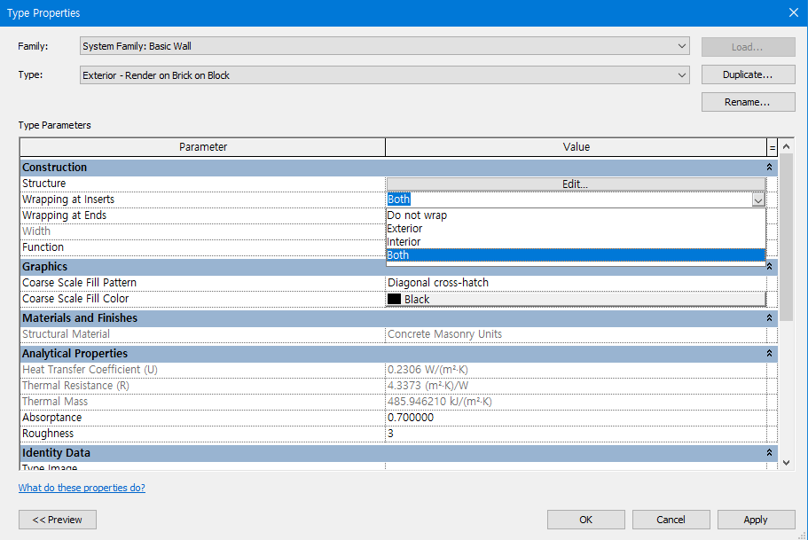
Task: Click the scrollbar down arrow
Action: 787,463
